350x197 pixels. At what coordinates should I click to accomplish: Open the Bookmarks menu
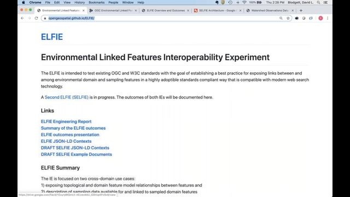coord(96,2)
